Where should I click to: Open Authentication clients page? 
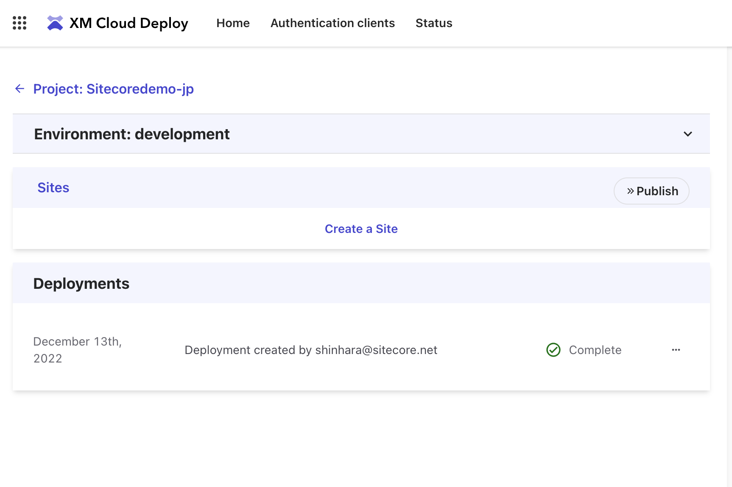[x=332, y=23]
